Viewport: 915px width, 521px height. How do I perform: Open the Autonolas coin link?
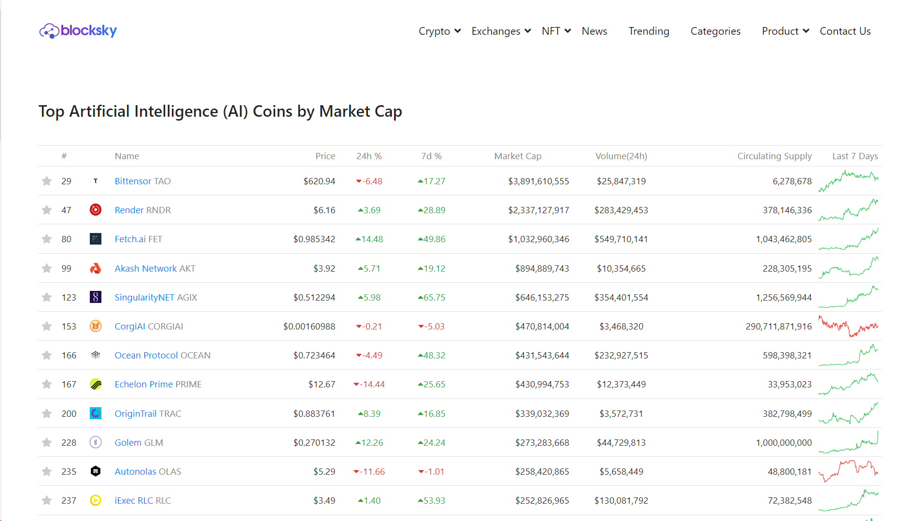[136, 471]
